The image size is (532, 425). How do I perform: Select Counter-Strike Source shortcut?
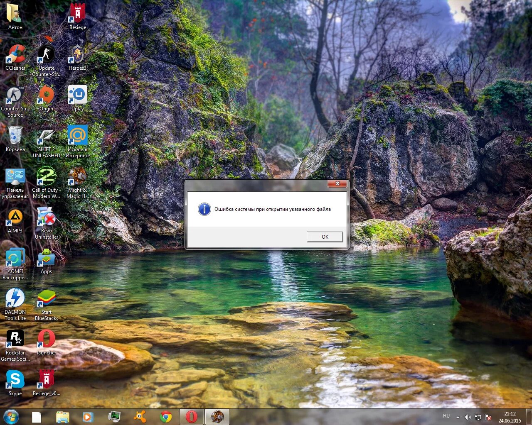(15, 101)
